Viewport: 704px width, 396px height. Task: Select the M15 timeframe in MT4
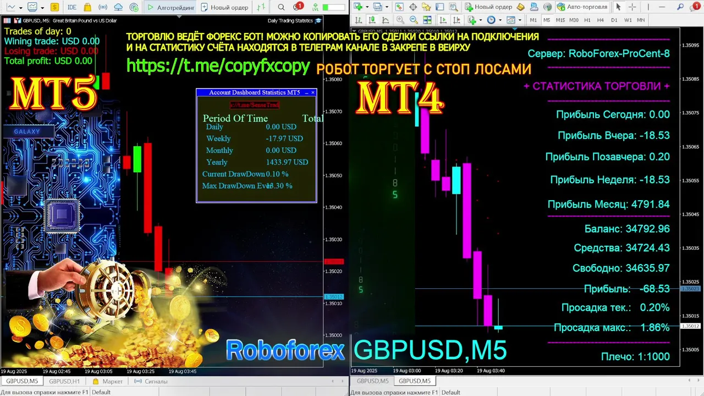(x=560, y=20)
